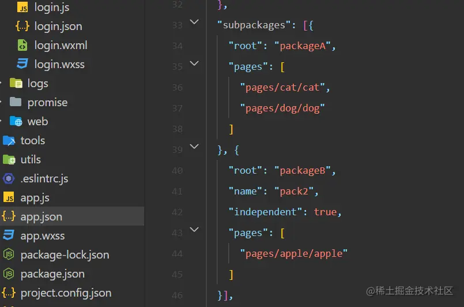Select app.json in the file tree
The height and width of the screenshot is (307, 464).
[x=42, y=216]
